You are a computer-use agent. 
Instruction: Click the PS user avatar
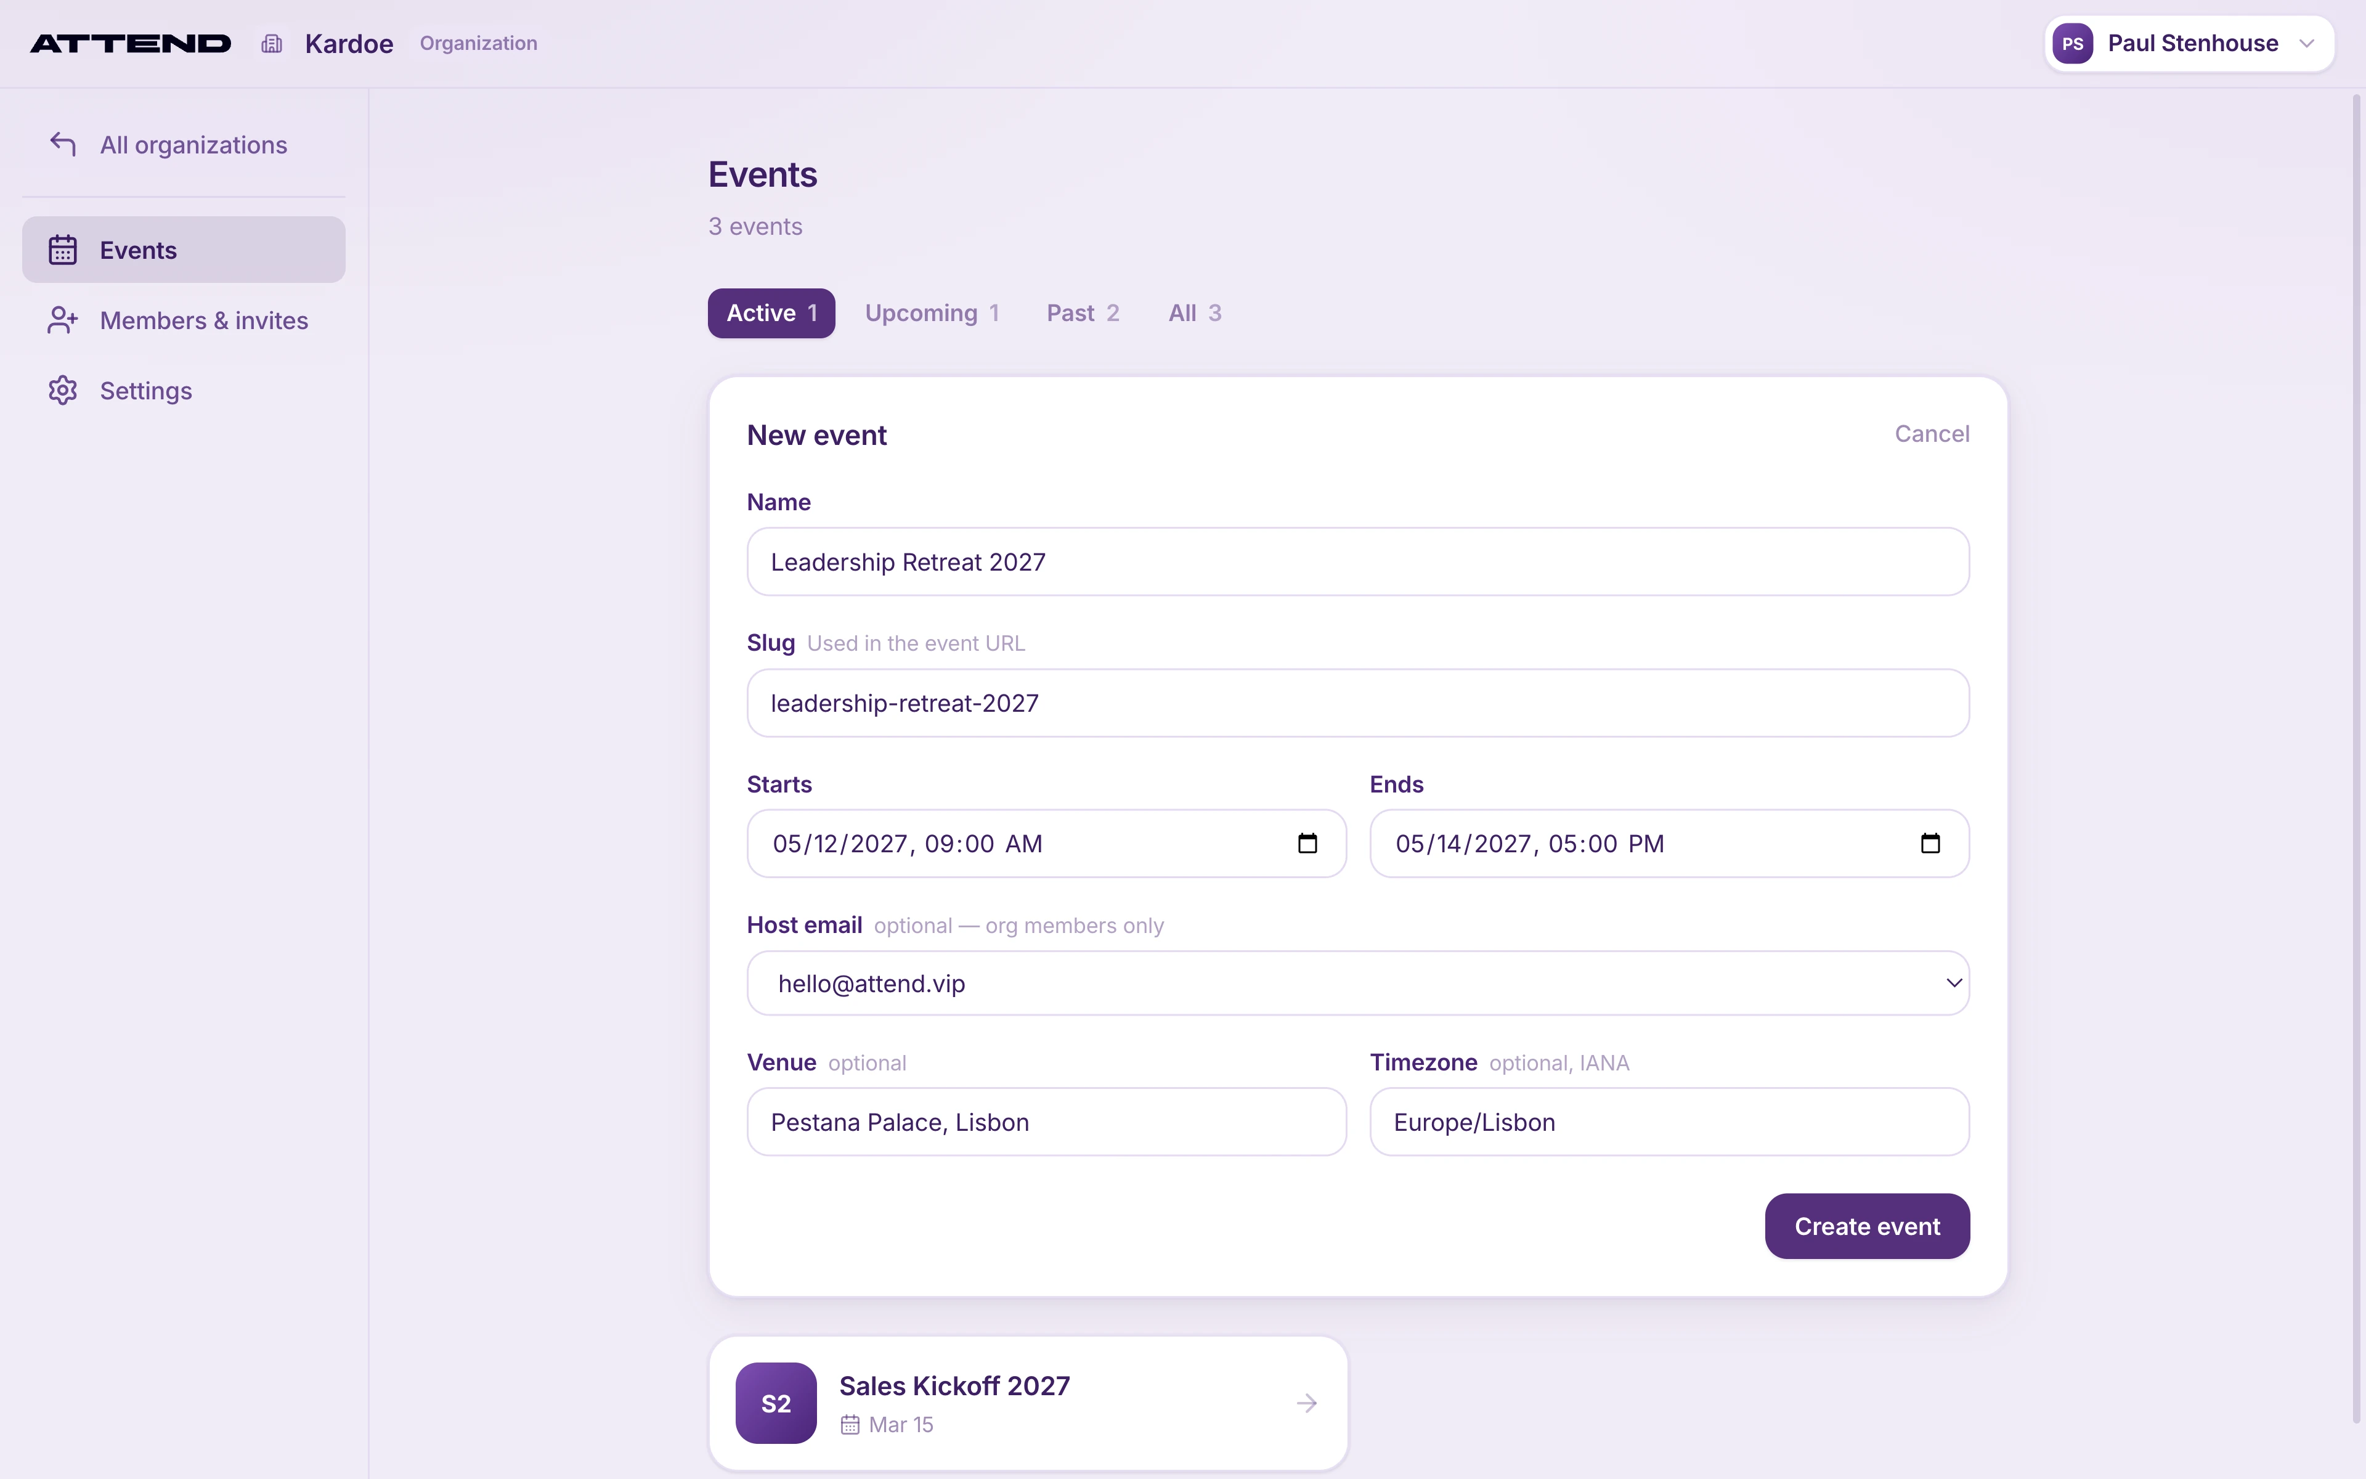tap(2073, 43)
